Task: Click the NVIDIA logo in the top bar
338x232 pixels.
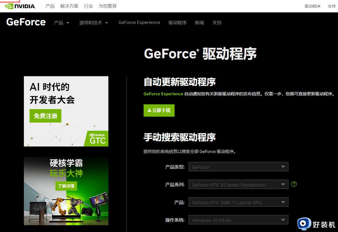Action: 20,6
